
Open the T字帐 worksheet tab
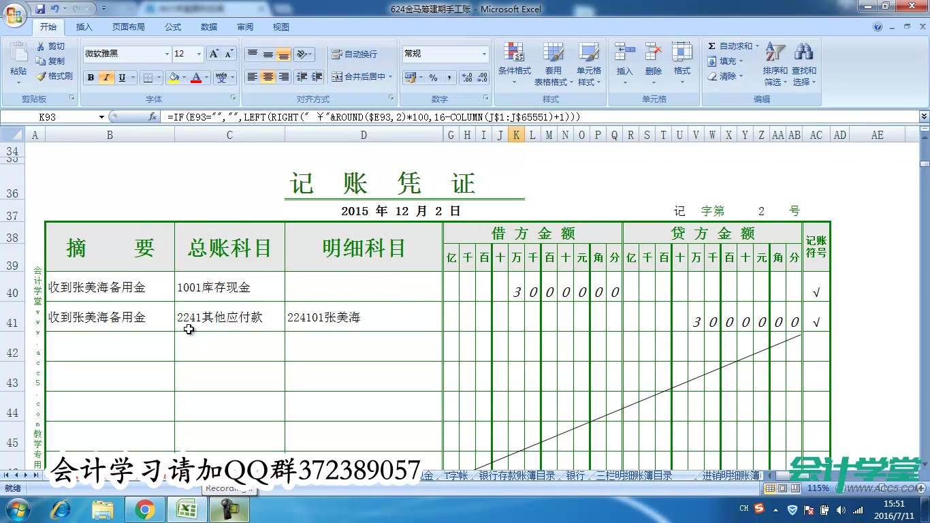[x=453, y=476]
